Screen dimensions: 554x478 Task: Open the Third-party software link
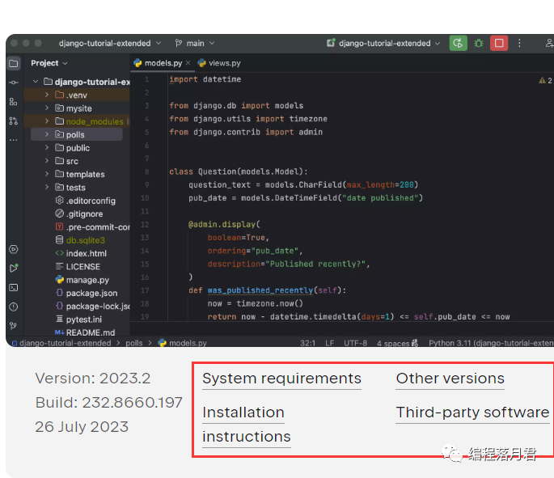pos(473,412)
